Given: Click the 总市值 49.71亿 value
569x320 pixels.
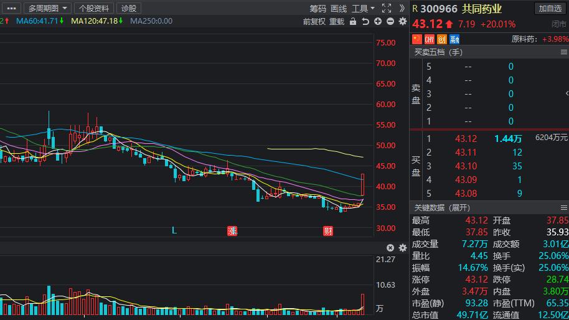Looking at the screenshot, I should click(472, 315).
